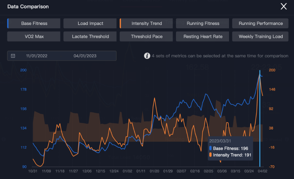Click the blue Base Fitness tooltip swatch

pyautogui.click(x=210, y=148)
